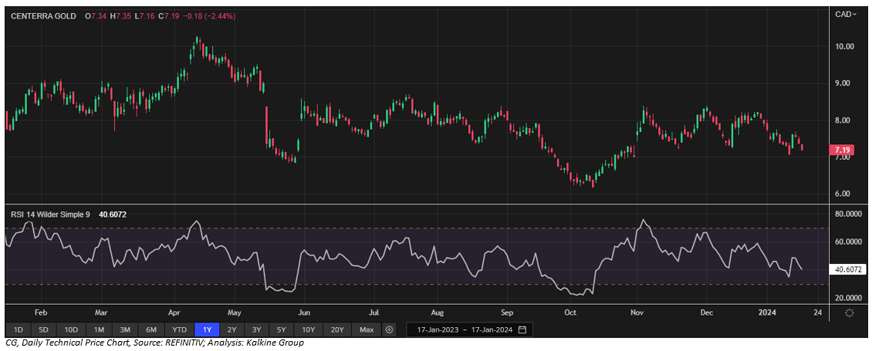Click the CENTERRA GOLD symbol label
The width and height of the screenshot is (879, 351).
(44, 16)
